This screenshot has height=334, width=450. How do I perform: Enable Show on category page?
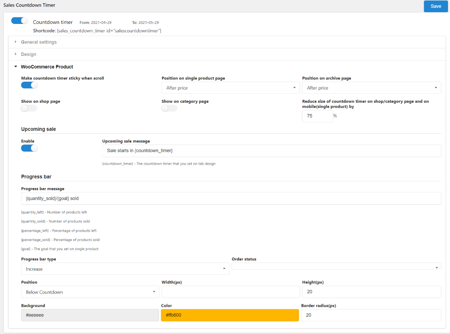pos(169,108)
